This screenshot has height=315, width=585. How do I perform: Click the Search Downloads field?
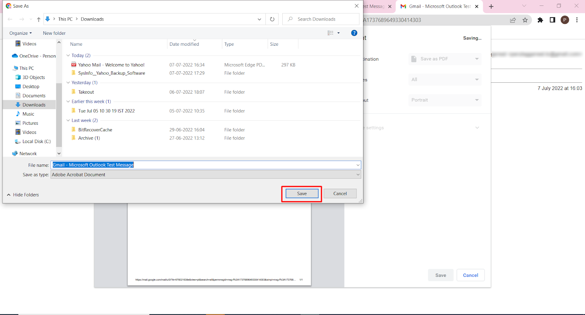point(321,19)
